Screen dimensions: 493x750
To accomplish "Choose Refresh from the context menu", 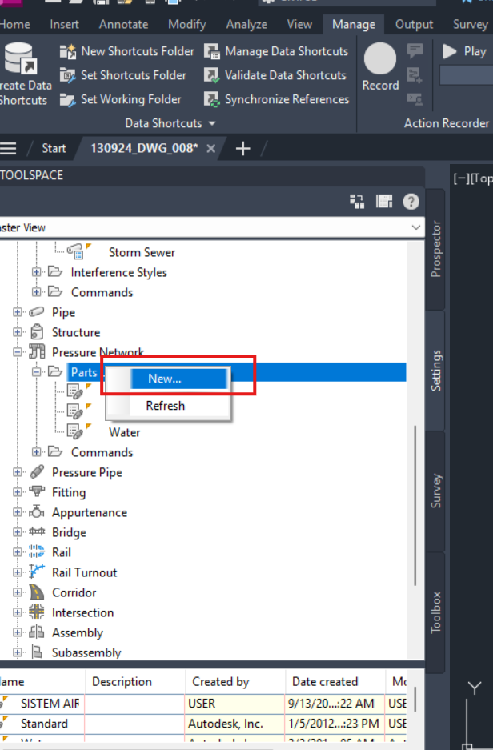I will 167,406.
